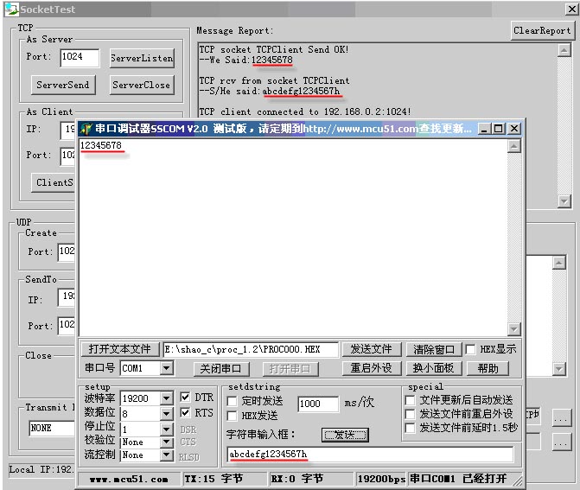Click scroll up arrow in Message Report
Image resolution: width=580 pixels, height=490 pixels.
tap(564, 49)
